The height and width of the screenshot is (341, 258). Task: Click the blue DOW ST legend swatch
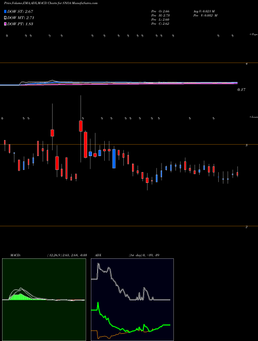(x=5, y=11)
